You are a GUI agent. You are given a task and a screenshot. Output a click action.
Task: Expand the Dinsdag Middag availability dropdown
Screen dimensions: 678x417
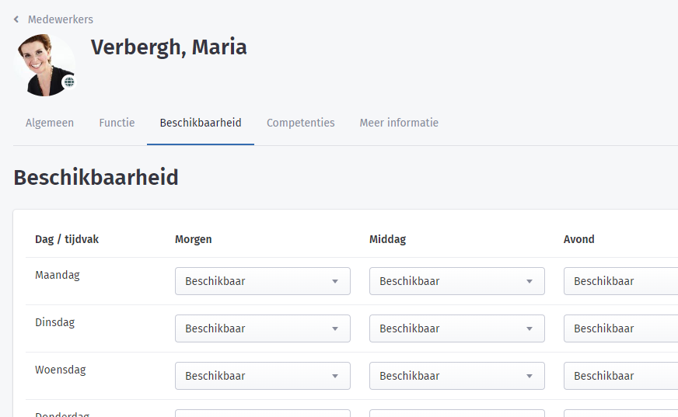click(457, 328)
